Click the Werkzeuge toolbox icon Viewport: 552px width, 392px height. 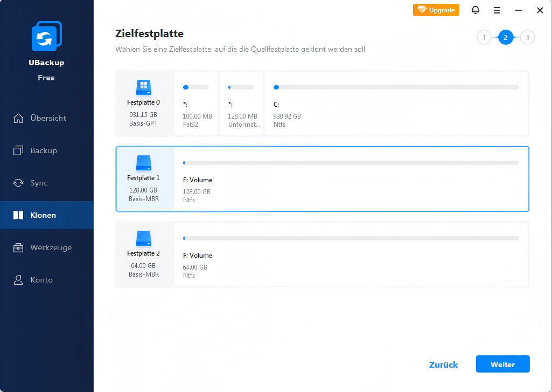18,247
